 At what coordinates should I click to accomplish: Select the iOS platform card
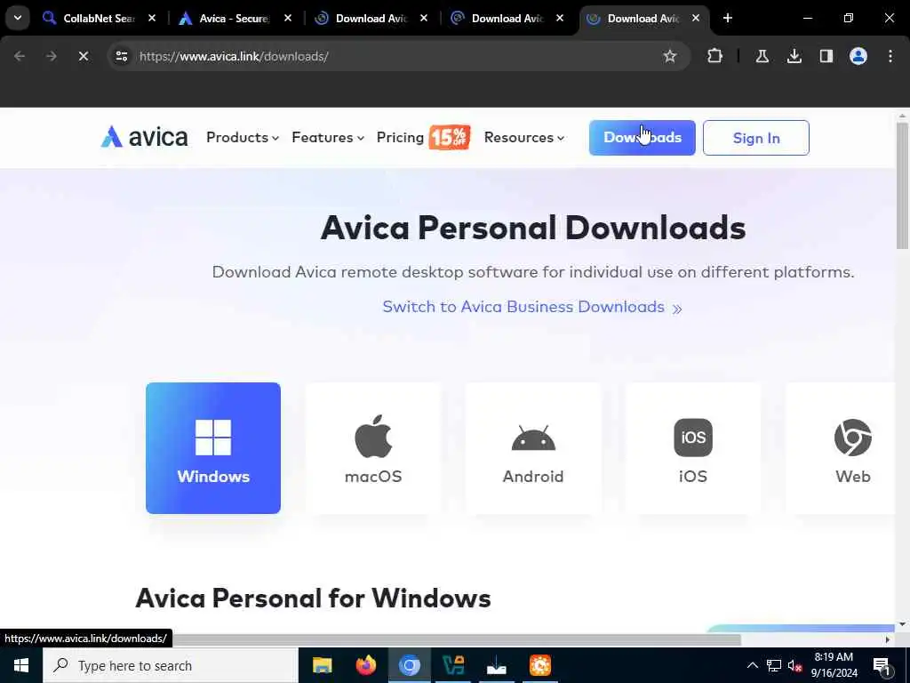click(693, 448)
